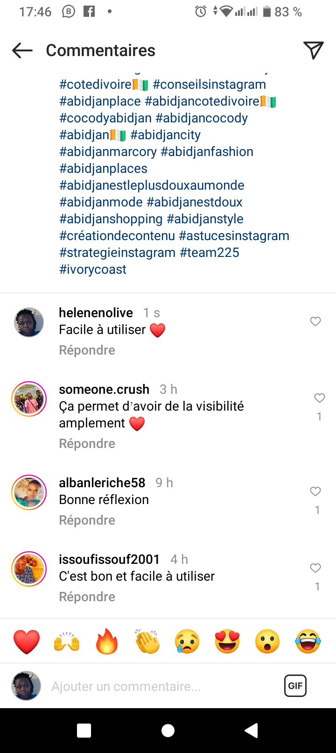Like albanleriche58's comment

click(x=315, y=491)
